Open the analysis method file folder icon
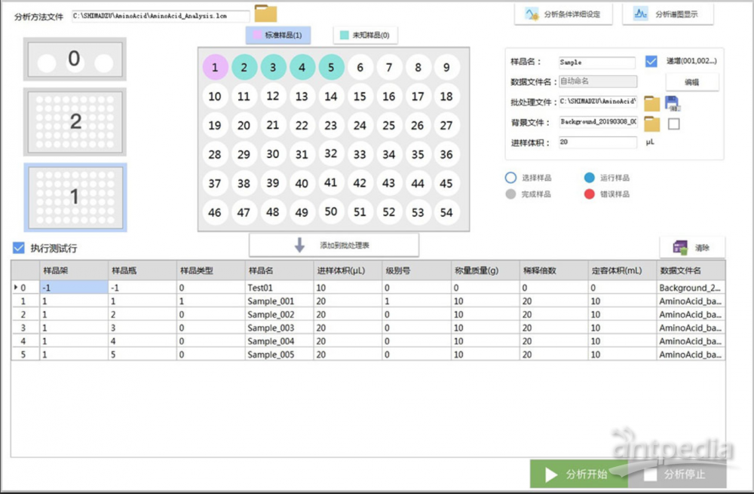The width and height of the screenshot is (754, 494). [265, 14]
